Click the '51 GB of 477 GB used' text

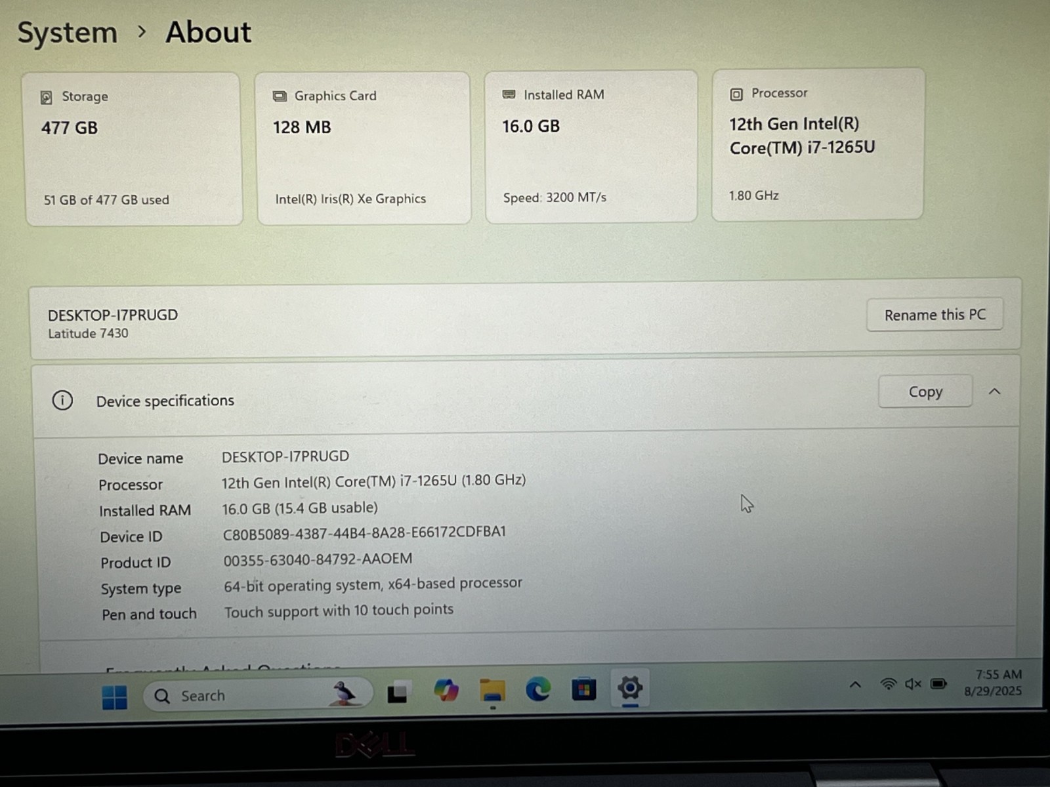point(106,200)
